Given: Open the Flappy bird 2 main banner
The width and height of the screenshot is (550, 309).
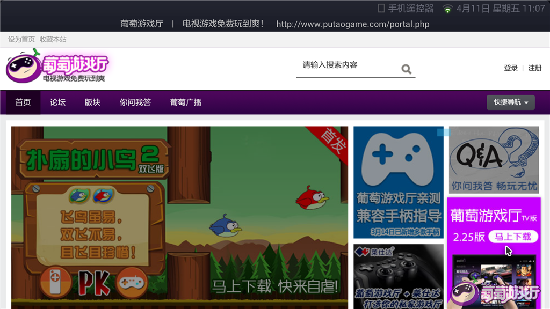Looking at the screenshot, I should [x=179, y=218].
